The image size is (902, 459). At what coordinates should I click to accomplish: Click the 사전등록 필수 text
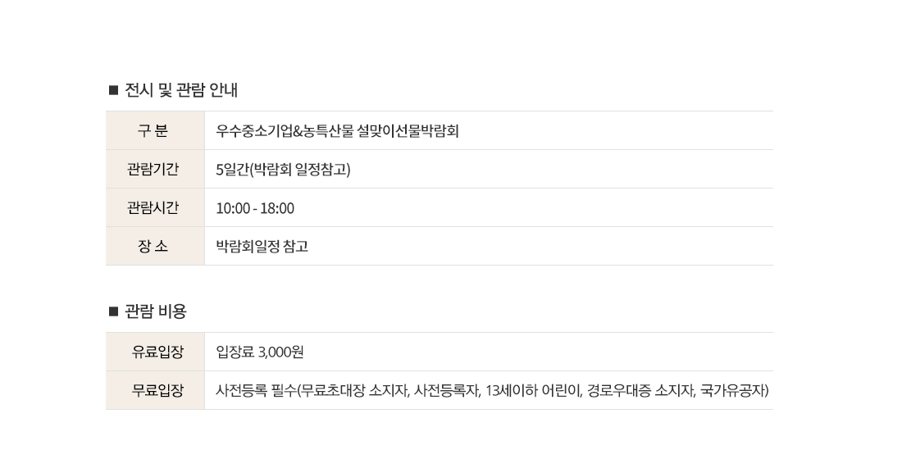point(254,391)
